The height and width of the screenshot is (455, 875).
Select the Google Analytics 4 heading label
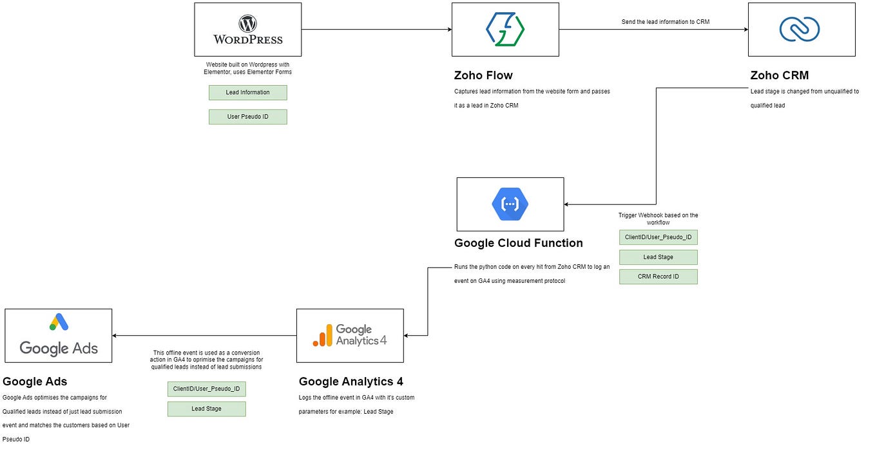click(x=350, y=382)
